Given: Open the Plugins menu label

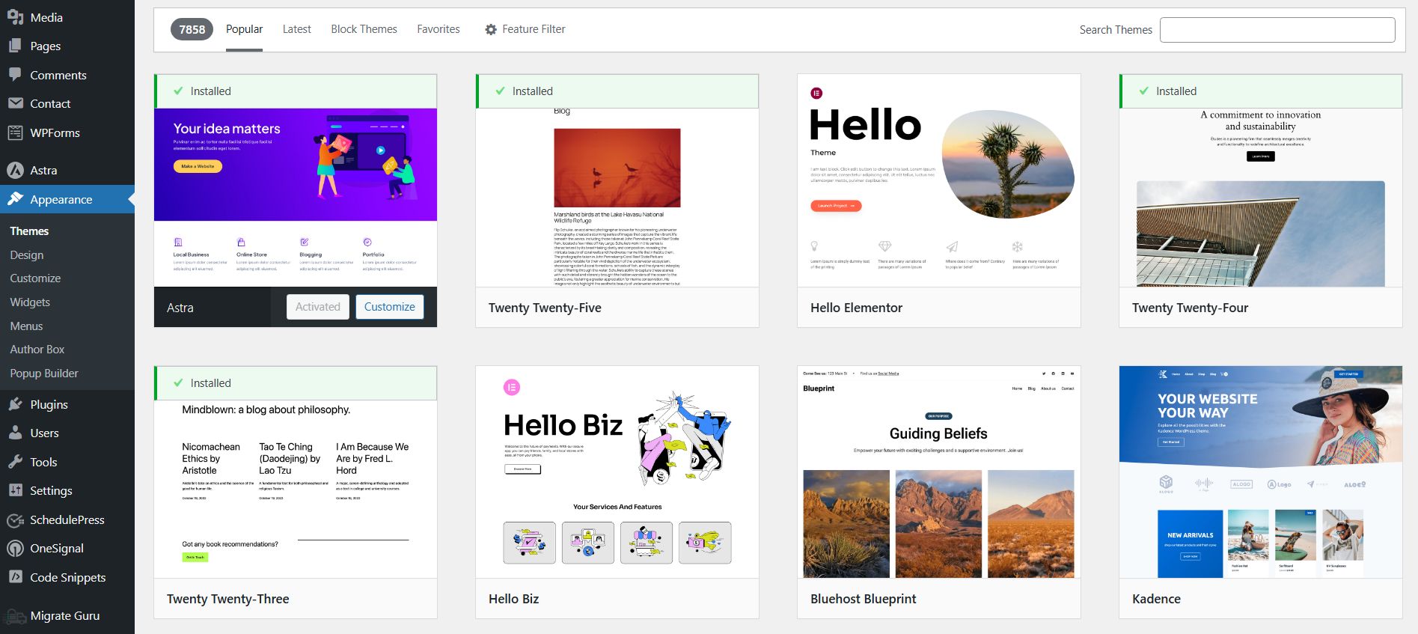Looking at the screenshot, I should (x=49, y=404).
